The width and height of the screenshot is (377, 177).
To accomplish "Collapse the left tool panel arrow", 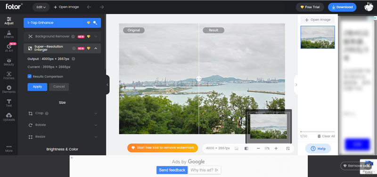I will [x=107, y=85].
